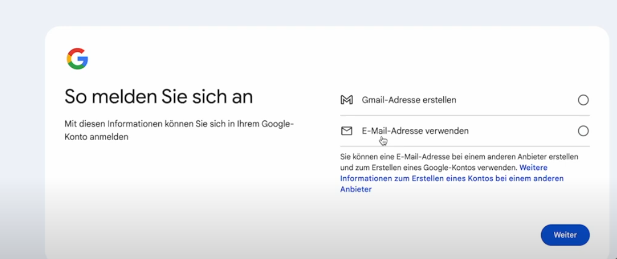Click the Gmail M icon
This screenshot has width=617, height=259.
coord(346,100)
